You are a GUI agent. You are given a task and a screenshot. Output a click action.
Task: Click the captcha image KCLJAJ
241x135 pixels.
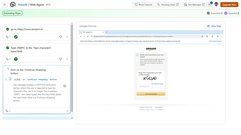150,78
